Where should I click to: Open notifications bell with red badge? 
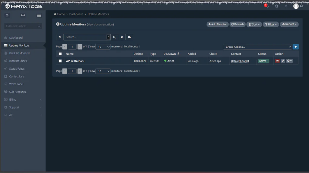267,6
